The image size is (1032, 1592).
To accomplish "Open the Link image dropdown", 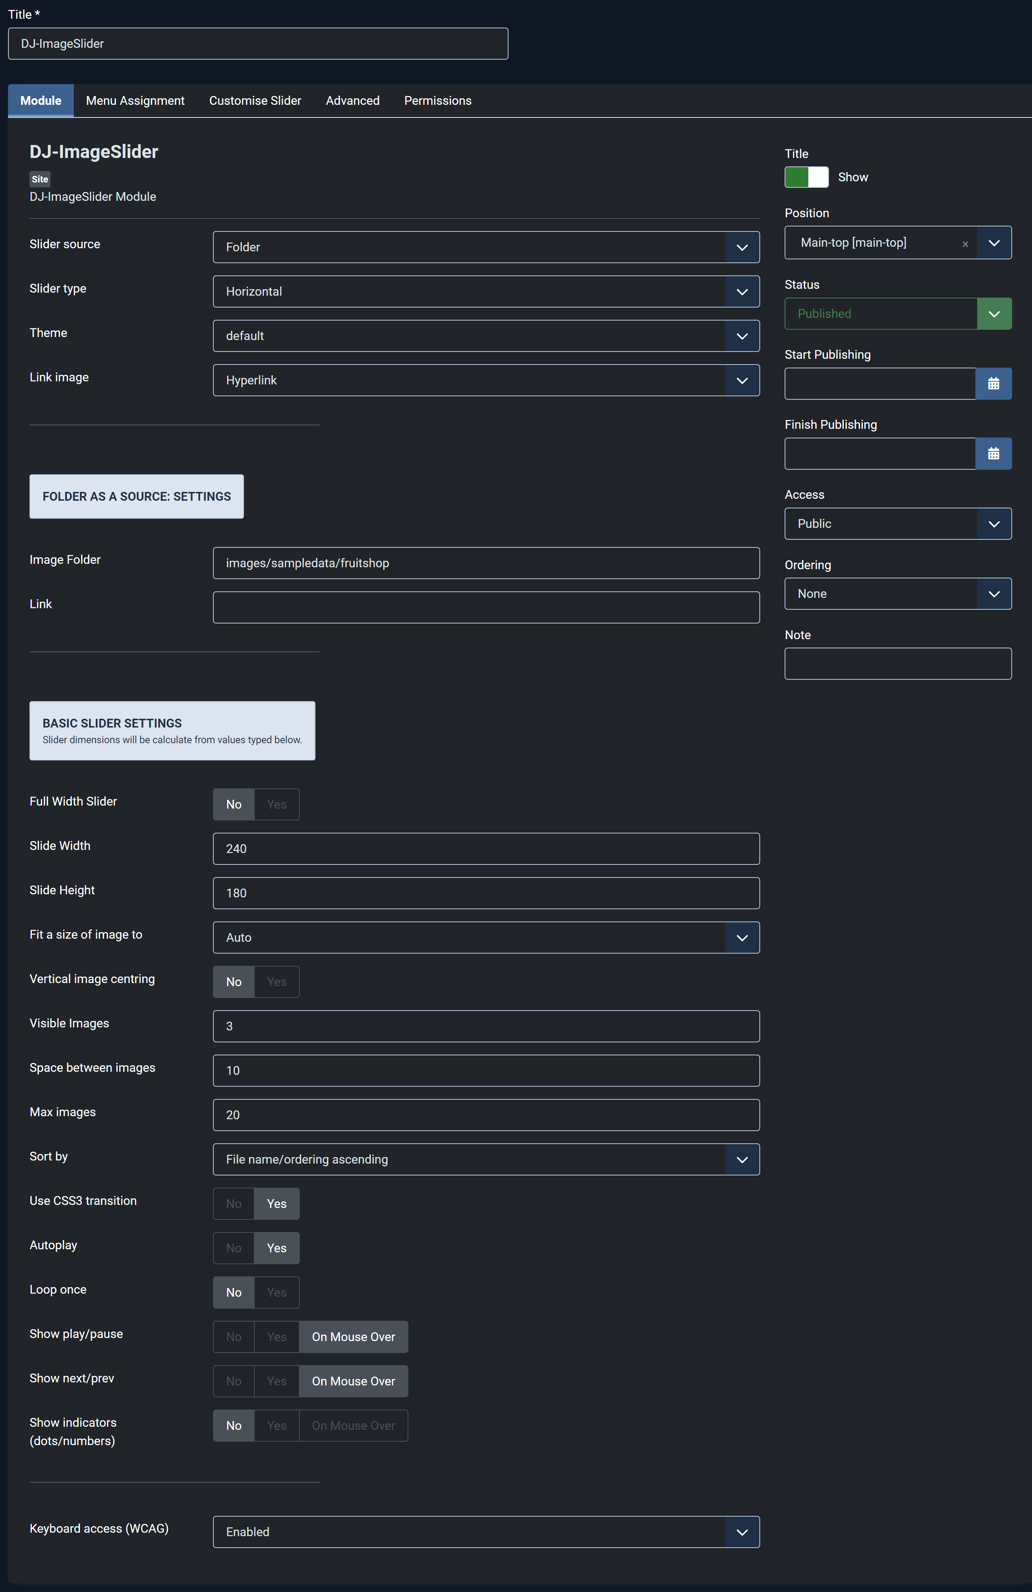I will click(x=486, y=381).
